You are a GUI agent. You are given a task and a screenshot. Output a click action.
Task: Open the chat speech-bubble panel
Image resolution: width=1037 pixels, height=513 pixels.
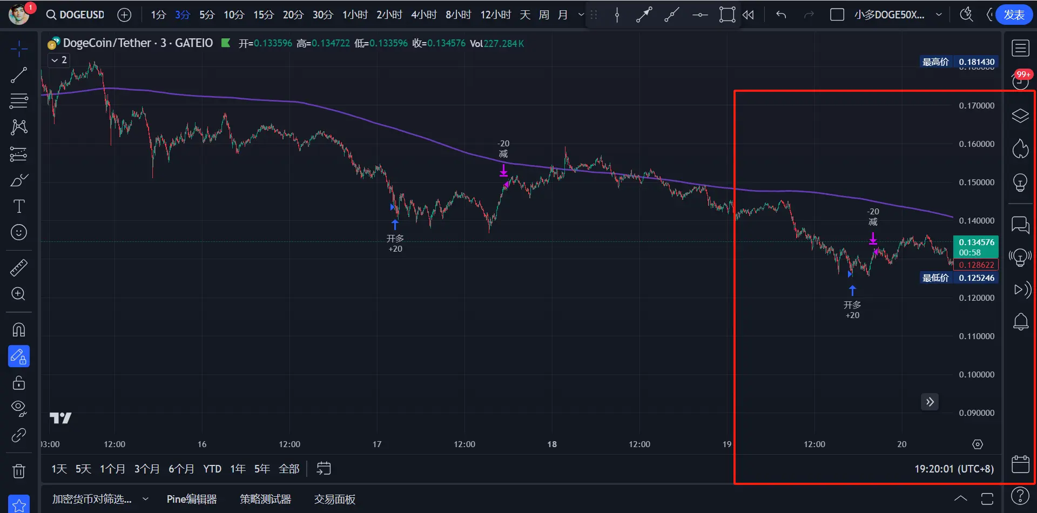[1020, 224]
